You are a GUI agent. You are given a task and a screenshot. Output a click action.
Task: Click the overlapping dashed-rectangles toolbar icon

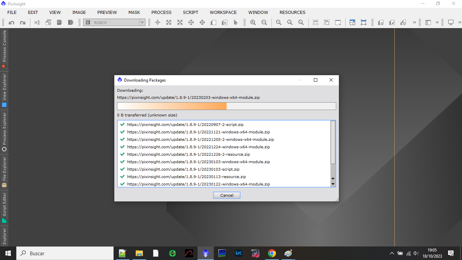pyautogui.click(x=327, y=23)
